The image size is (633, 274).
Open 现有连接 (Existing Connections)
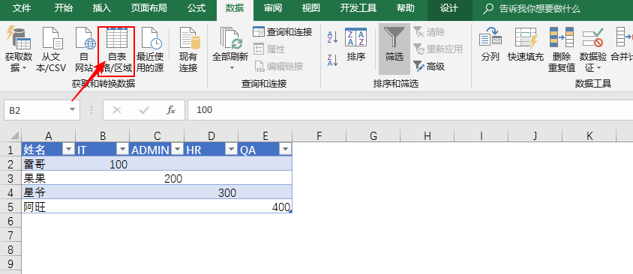click(188, 49)
